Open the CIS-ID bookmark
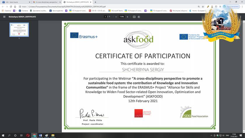The height and width of the screenshot is (138, 245). [97, 11]
